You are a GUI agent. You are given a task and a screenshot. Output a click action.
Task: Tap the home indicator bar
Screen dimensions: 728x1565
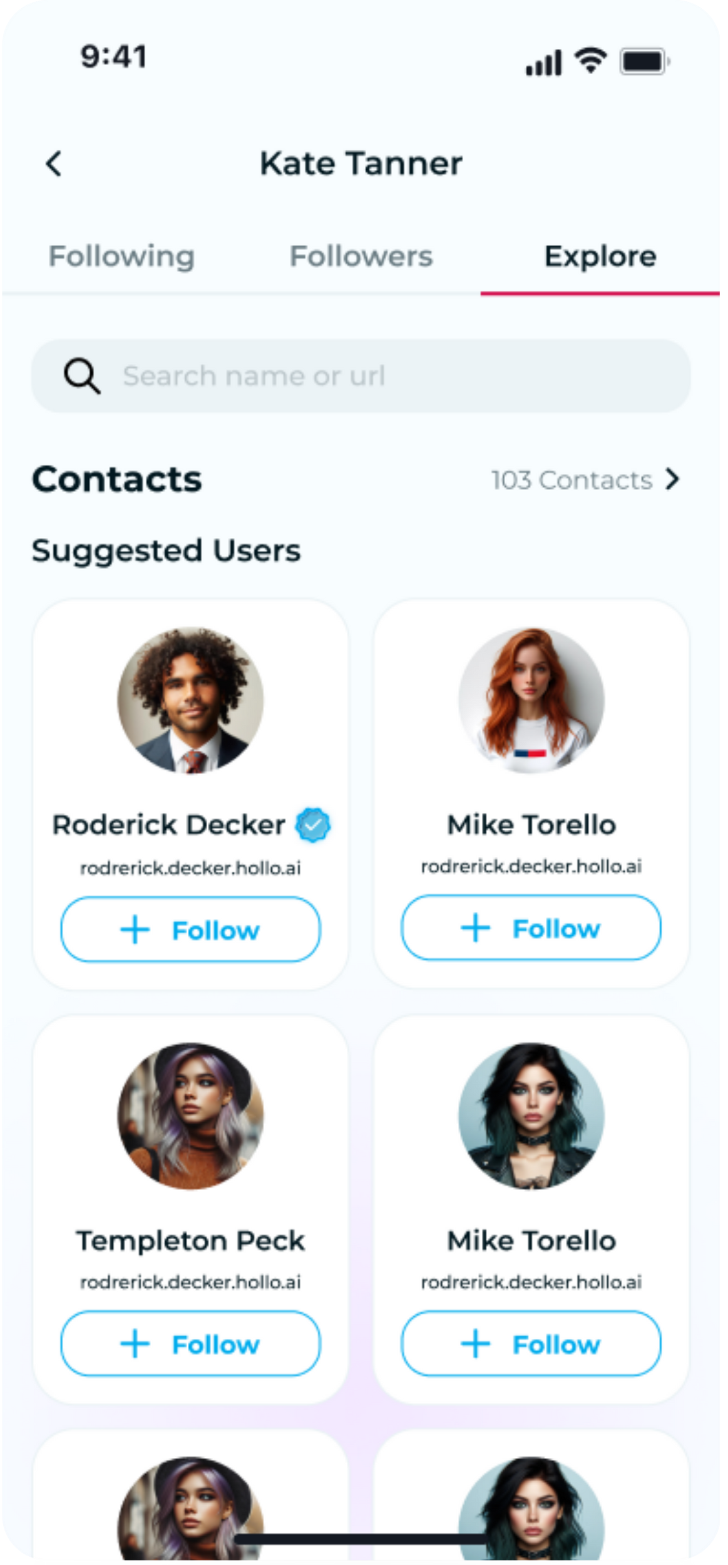[x=362, y=1539]
